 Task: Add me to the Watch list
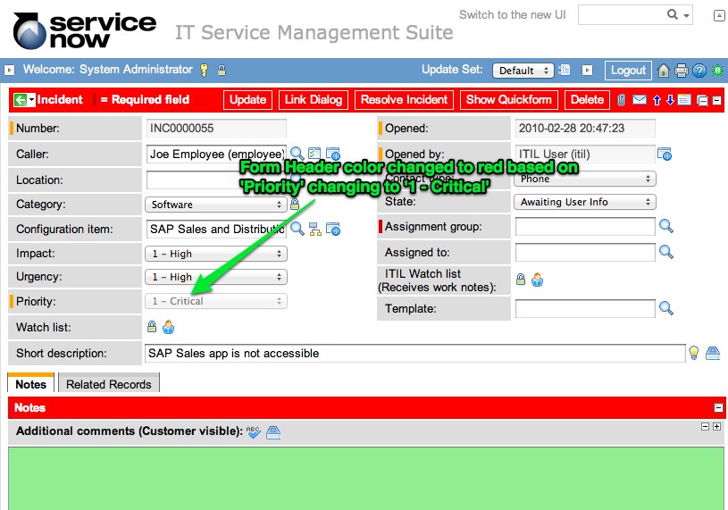pos(169,327)
